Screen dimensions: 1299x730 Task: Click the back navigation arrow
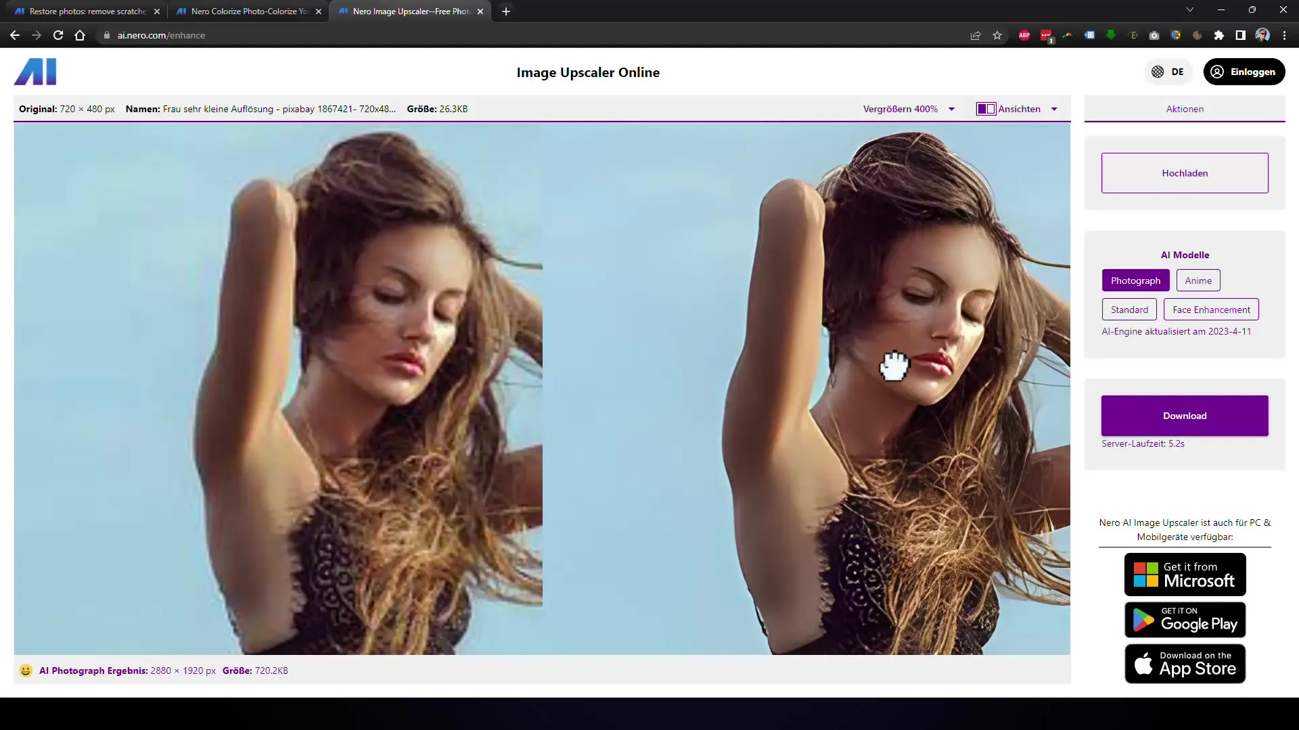tap(15, 36)
